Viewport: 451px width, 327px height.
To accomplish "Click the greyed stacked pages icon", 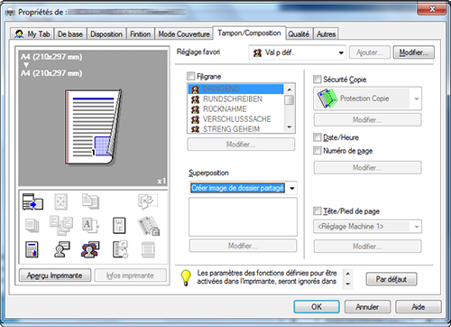I will (x=32, y=226).
